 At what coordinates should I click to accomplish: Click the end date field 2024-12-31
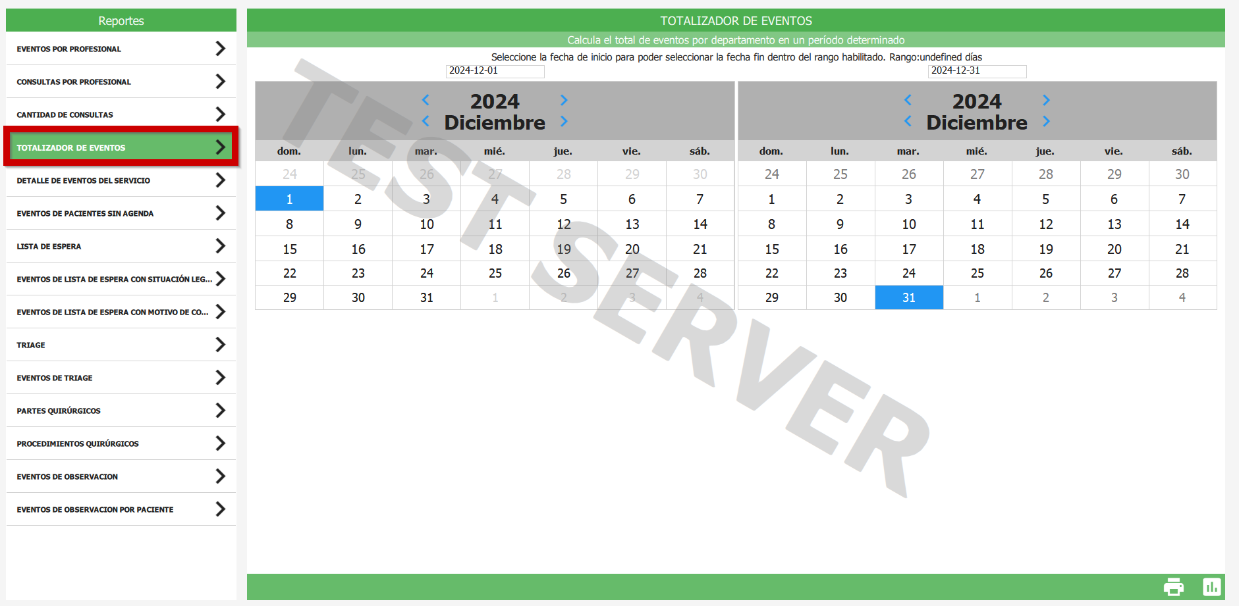coord(977,71)
